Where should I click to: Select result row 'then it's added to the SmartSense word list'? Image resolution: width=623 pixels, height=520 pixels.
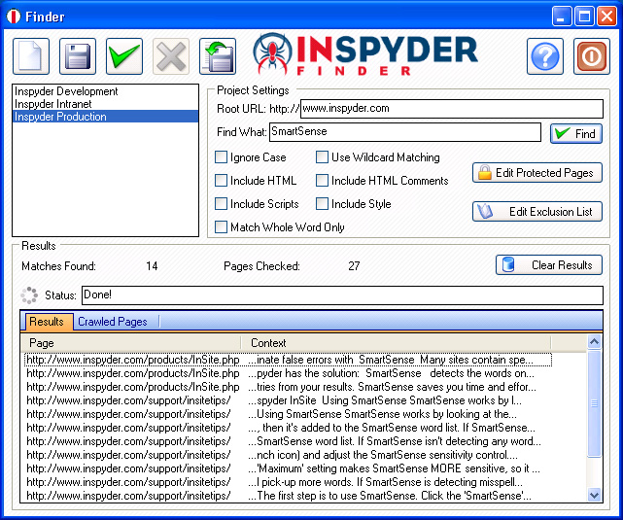coord(288,428)
